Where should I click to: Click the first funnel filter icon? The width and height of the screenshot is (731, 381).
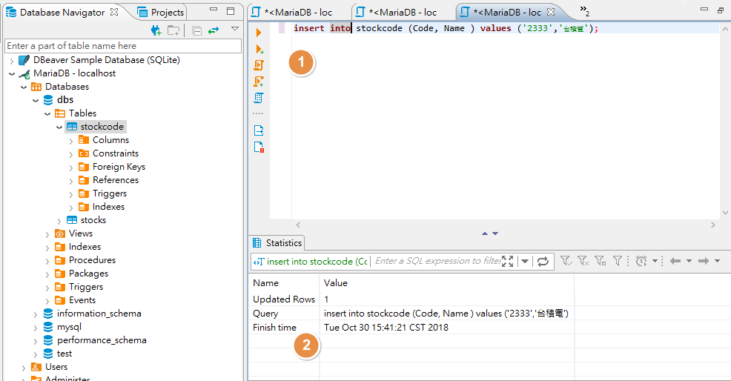coord(566,261)
